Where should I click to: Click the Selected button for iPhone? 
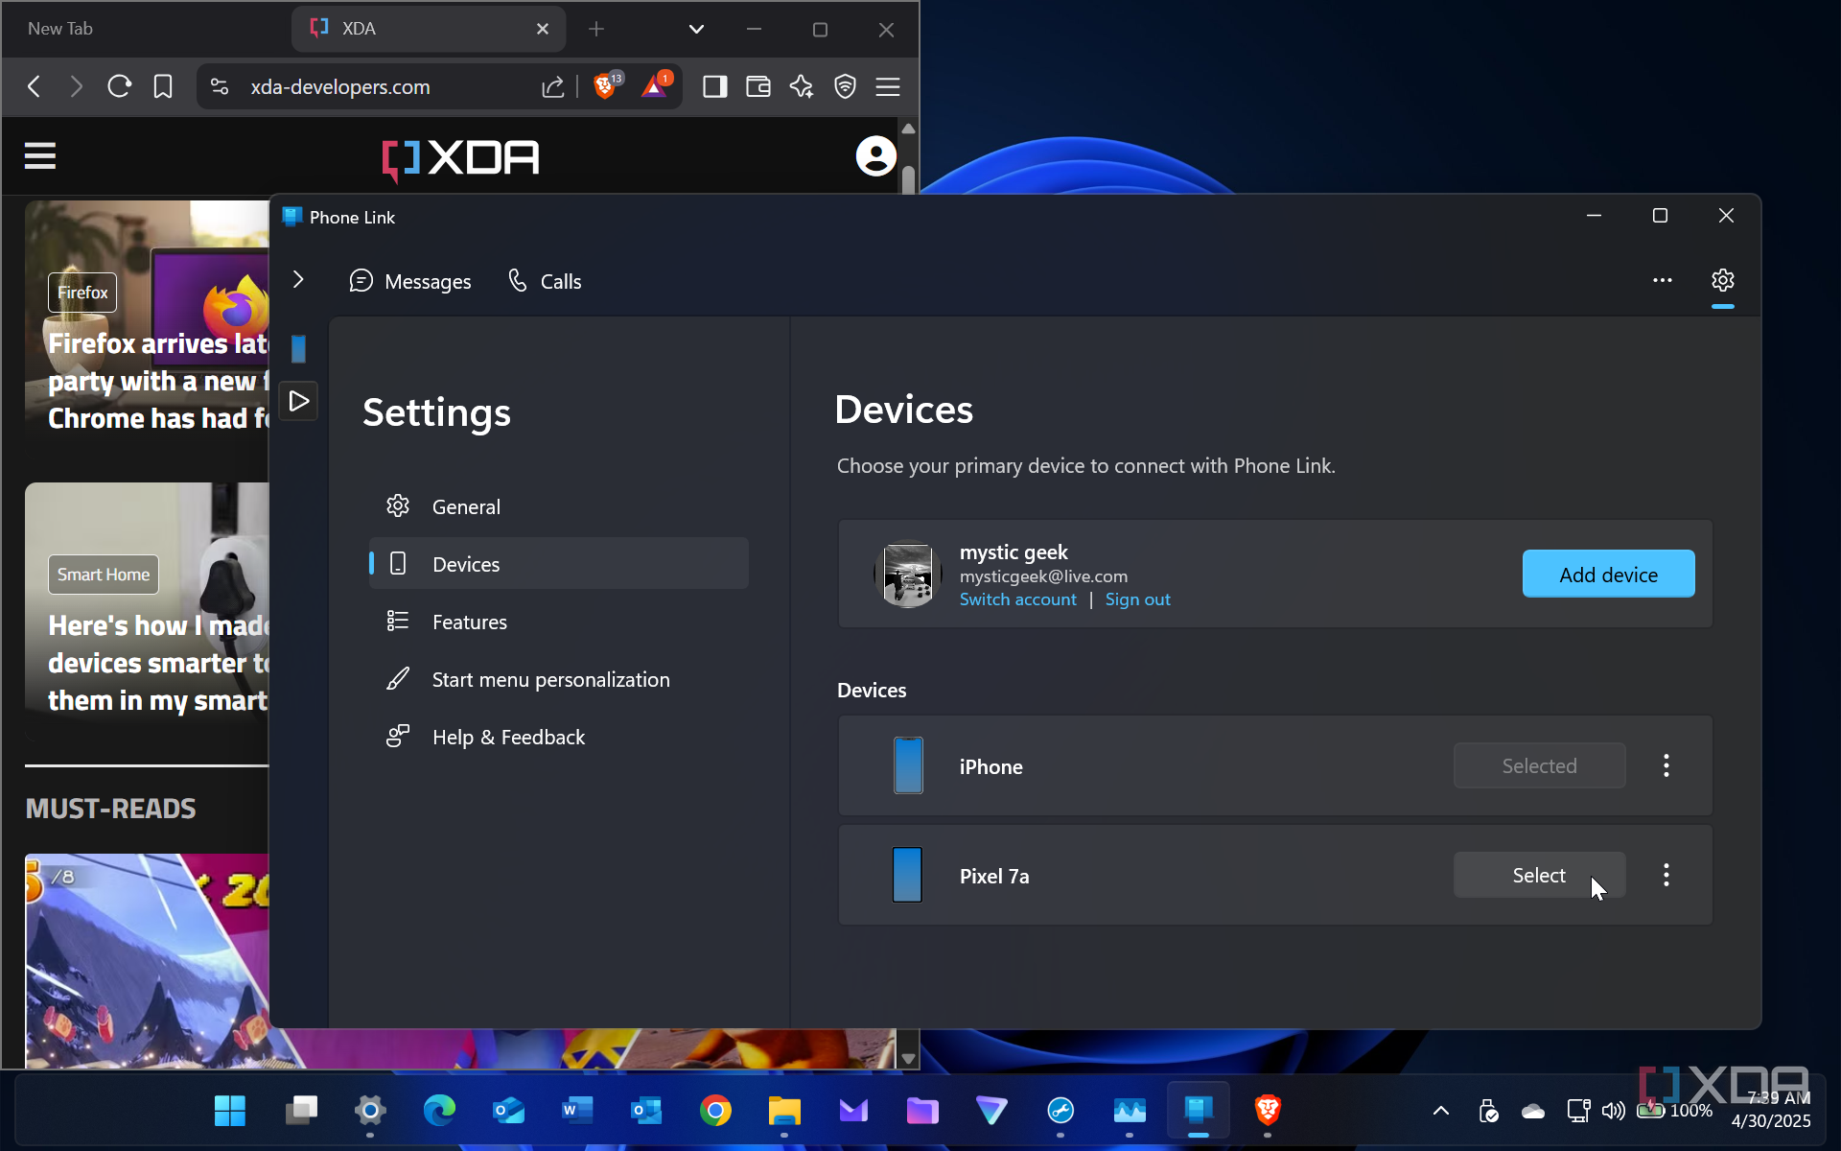click(x=1539, y=765)
